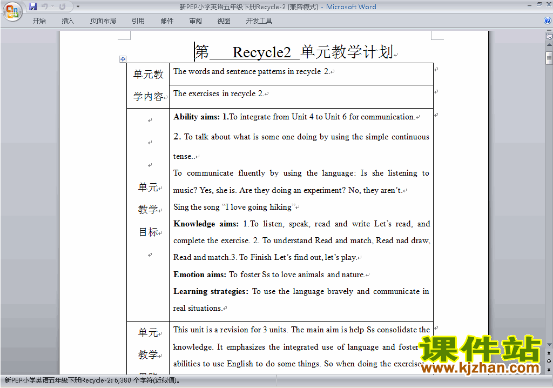Click the '单元教' table cell label
The height and width of the screenshot is (388, 553).
coord(149,74)
